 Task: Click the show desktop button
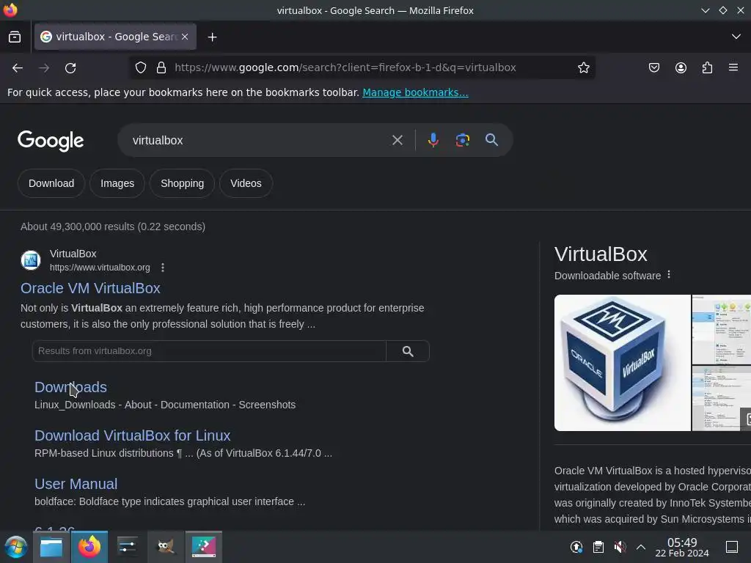point(732,547)
